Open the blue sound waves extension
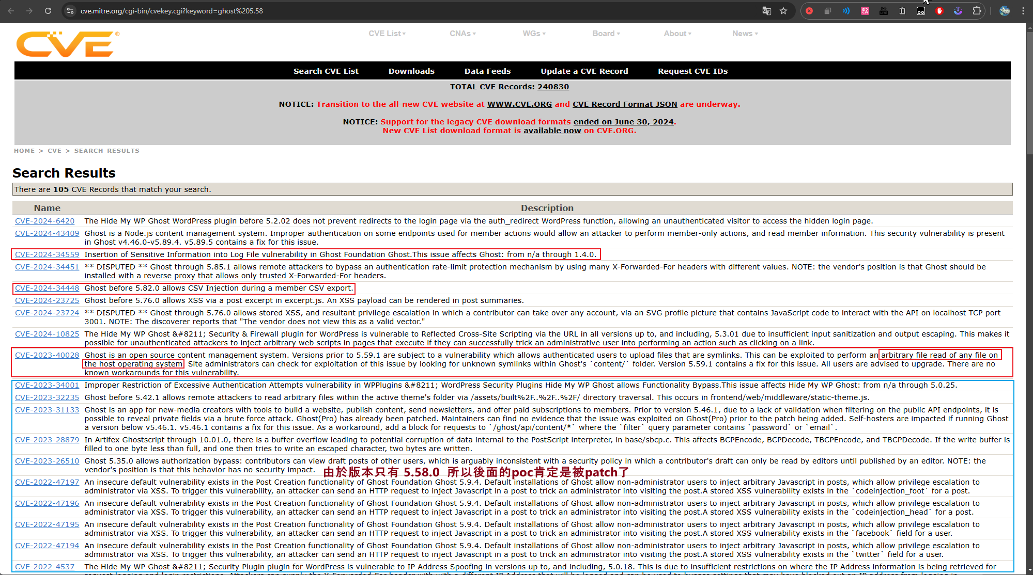 click(846, 11)
